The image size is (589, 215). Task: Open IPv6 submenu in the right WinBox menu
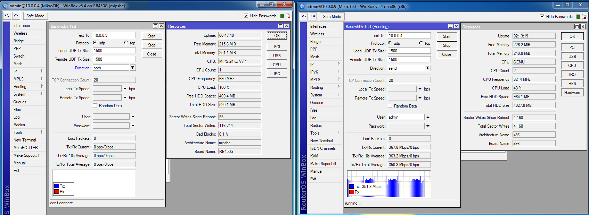tap(325, 72)
